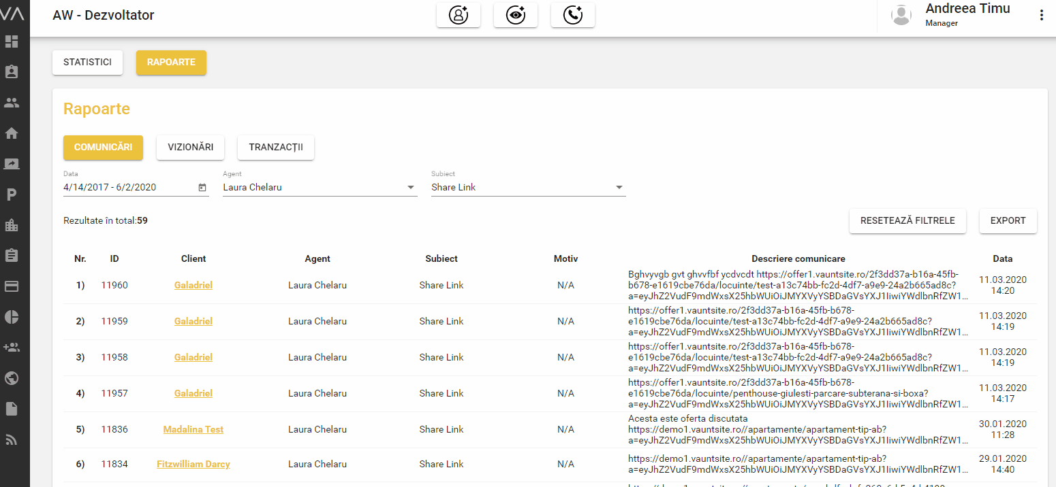
Task: Click the add new contact icon button
Action: 459,16
